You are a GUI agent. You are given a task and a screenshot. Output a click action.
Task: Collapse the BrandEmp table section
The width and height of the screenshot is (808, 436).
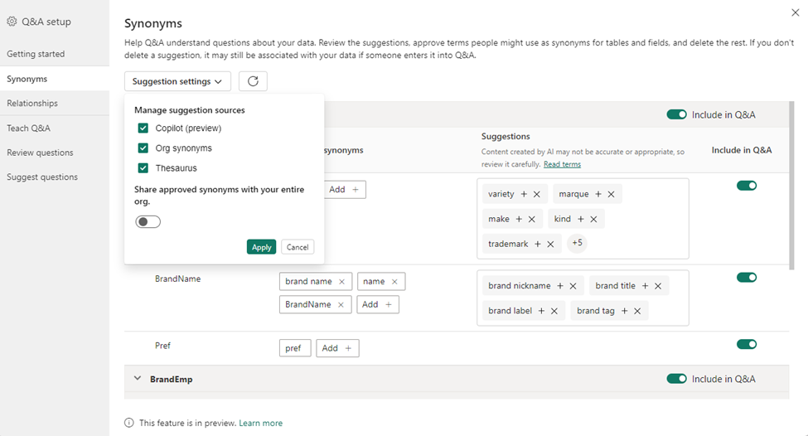pyautogui.click(x=138, y=379)
